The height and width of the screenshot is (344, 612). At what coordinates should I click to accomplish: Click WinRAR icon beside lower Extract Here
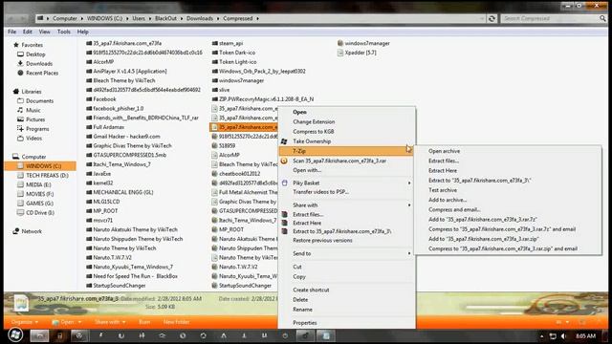coord(284,223)
